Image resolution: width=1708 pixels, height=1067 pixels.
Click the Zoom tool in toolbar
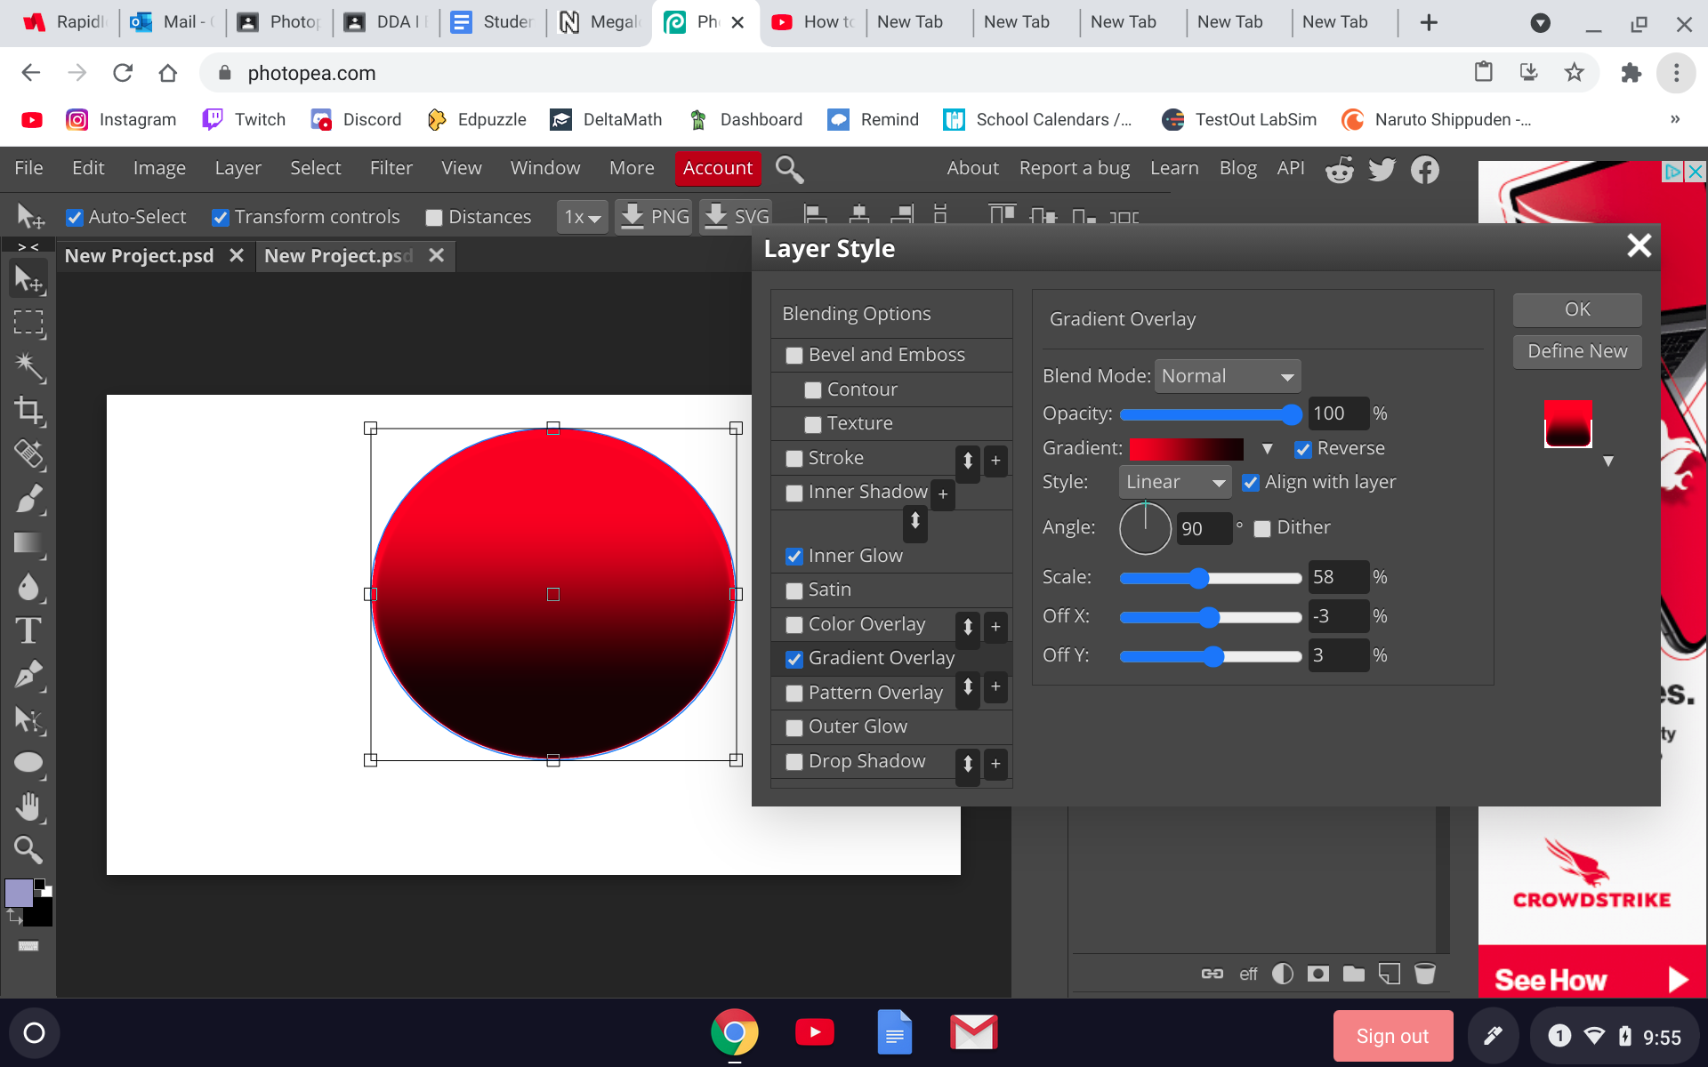(x=27, y=849)
